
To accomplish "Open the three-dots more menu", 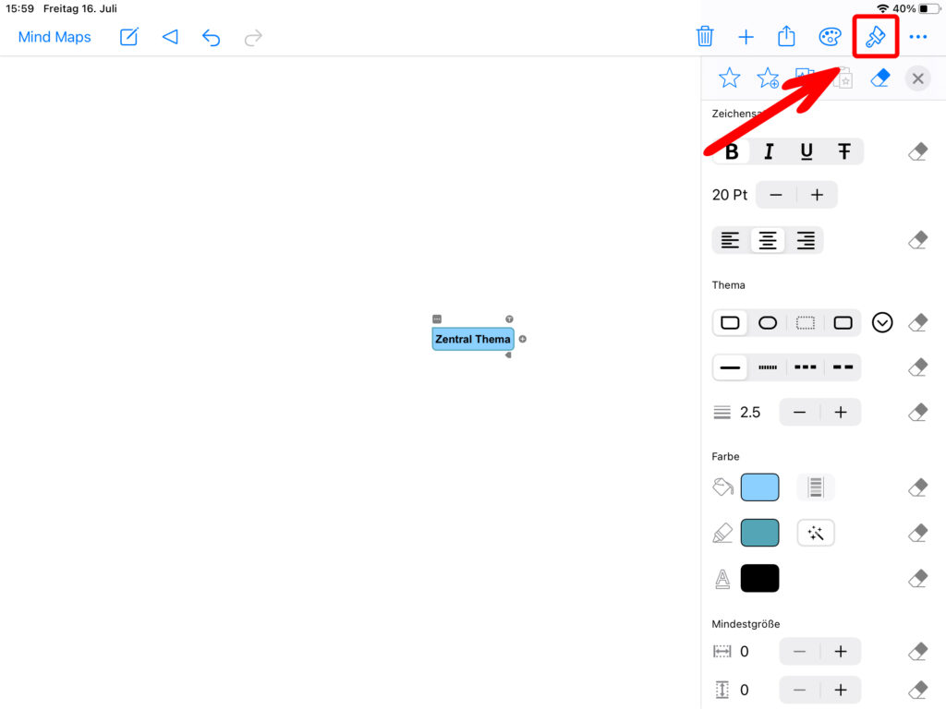I will 917,37.
